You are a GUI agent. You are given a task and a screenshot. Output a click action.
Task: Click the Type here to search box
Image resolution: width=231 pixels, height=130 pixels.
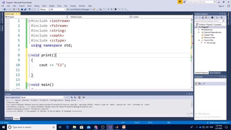[x=32, y=127]
